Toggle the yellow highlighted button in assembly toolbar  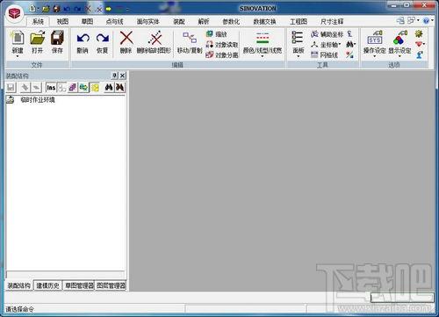95,88
